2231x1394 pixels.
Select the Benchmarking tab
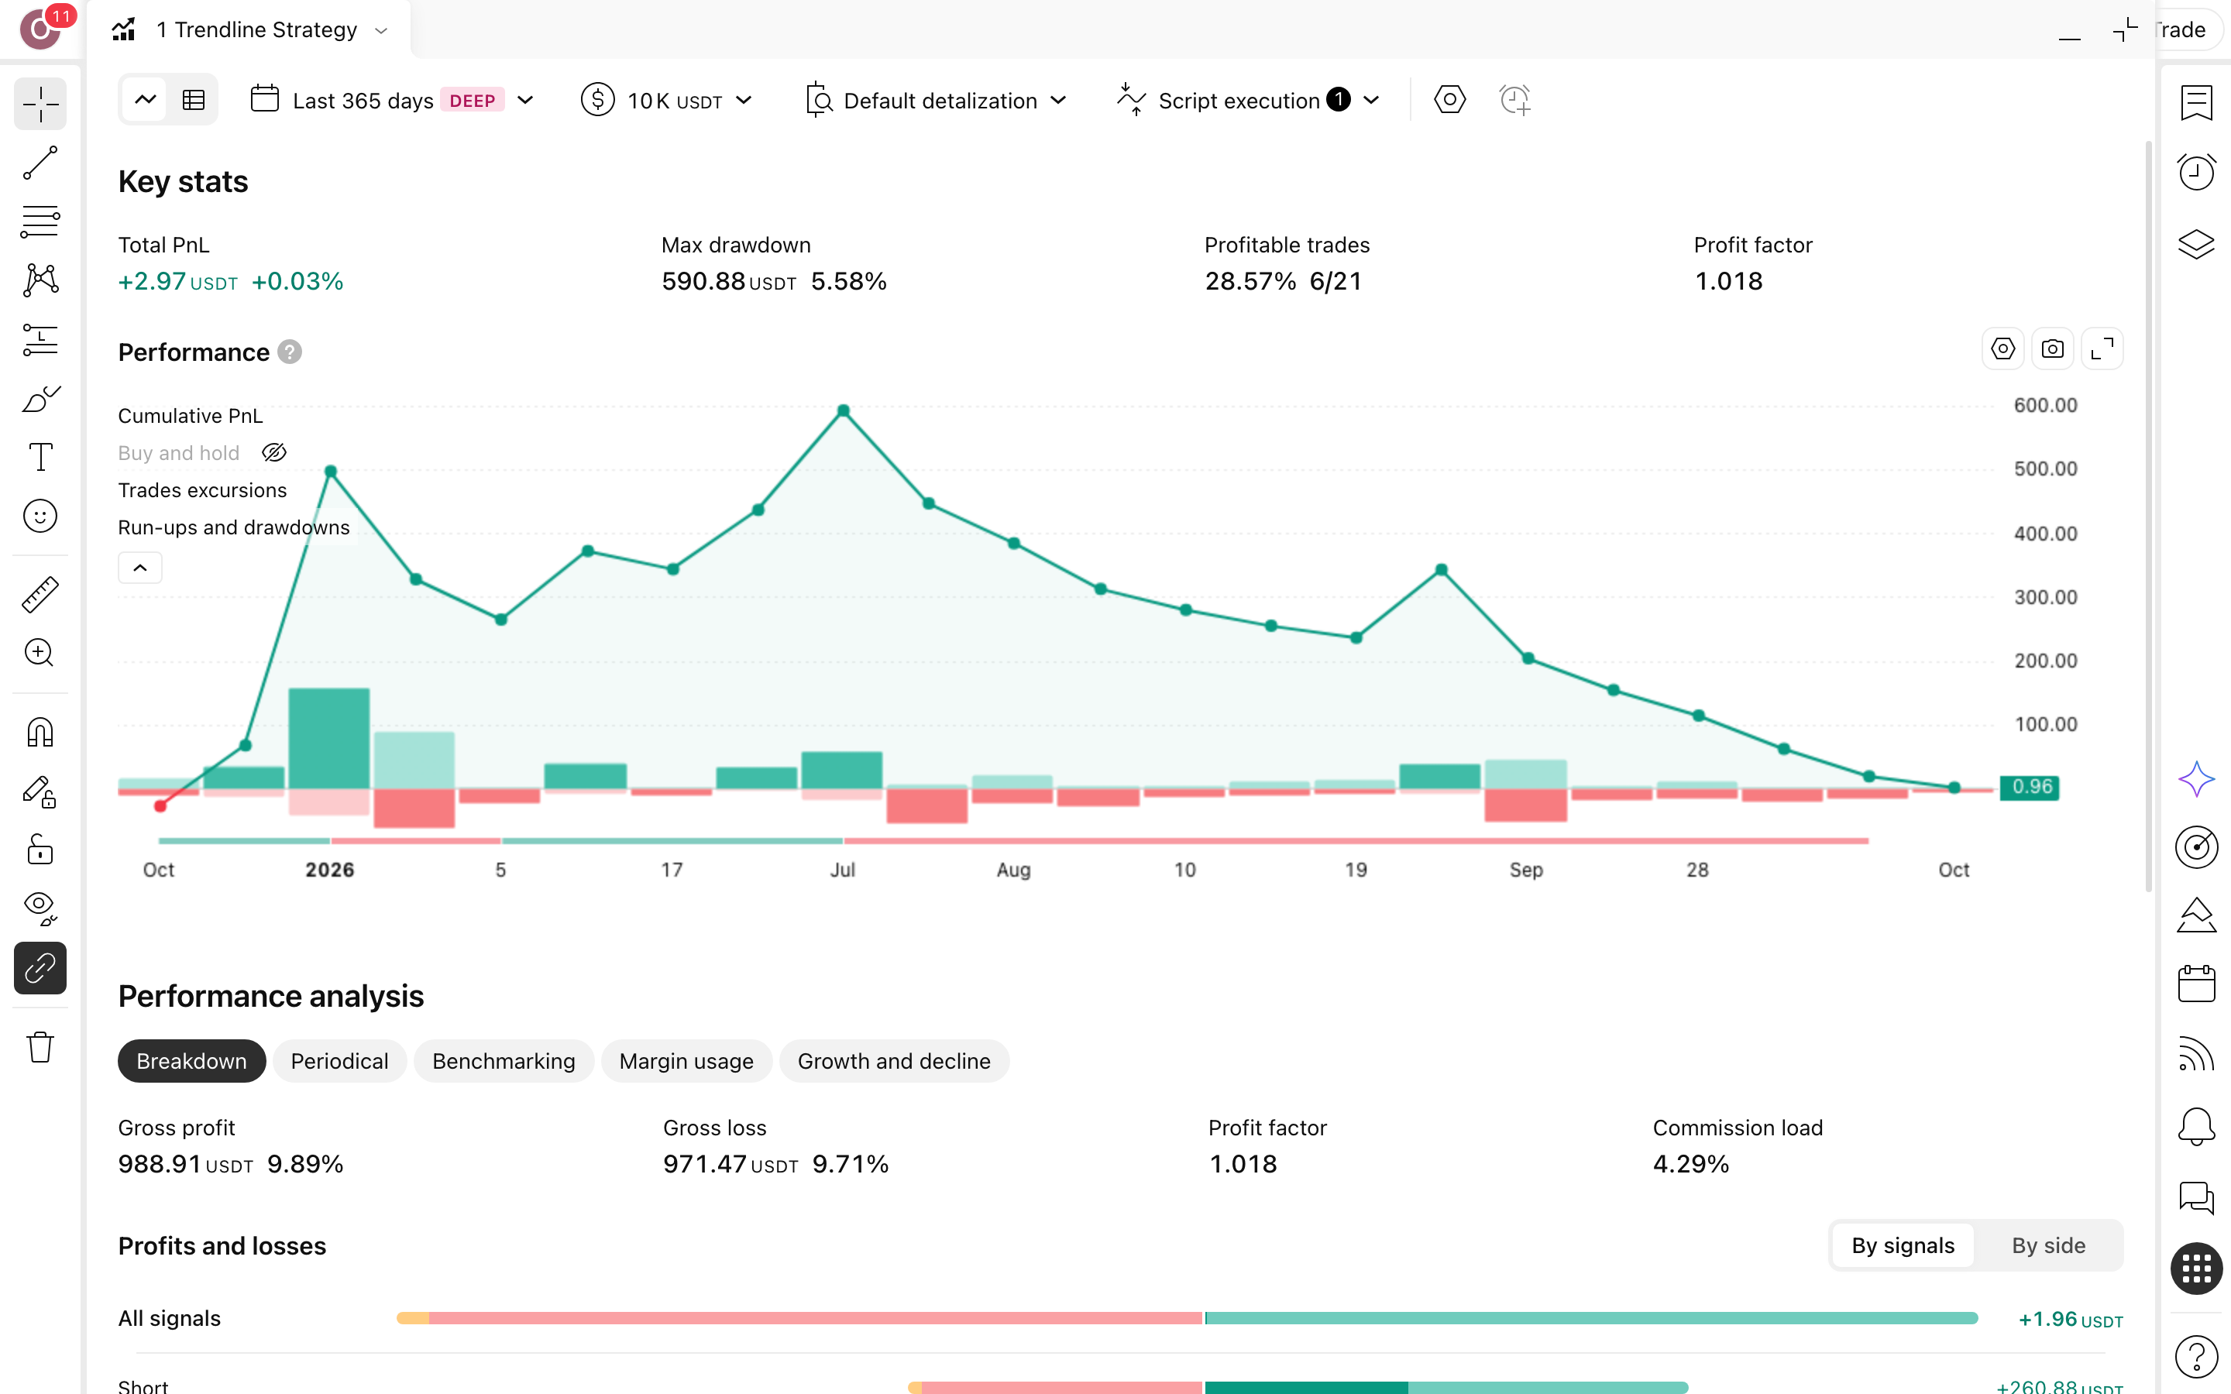click(x=504, y=1061)
